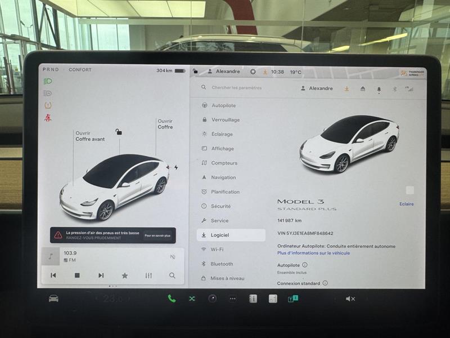
Task: Tap the info icon beside Autopilote
Action: (305, 265)
